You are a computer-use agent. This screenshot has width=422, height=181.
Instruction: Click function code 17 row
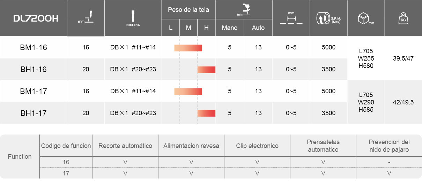[230, 173]
